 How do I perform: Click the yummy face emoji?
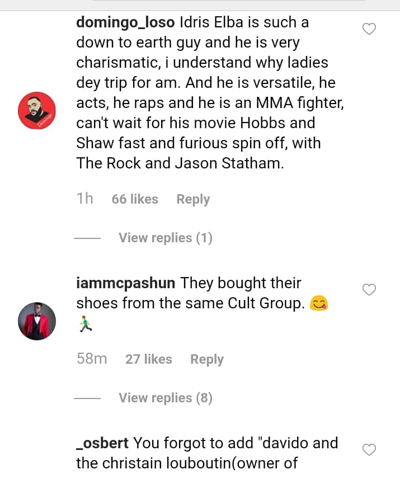[319, 303]
